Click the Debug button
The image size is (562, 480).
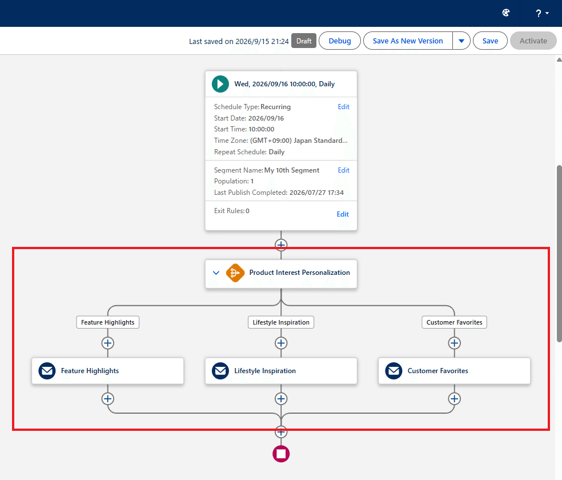340,41
